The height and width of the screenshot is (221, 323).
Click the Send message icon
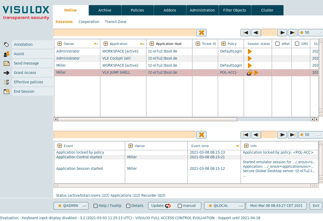[7, 63]
